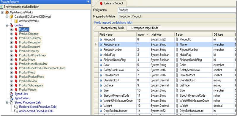The image size is (237, 116).
Task: Expand the ProductModelIllustration node
Action: pos(12,64)
